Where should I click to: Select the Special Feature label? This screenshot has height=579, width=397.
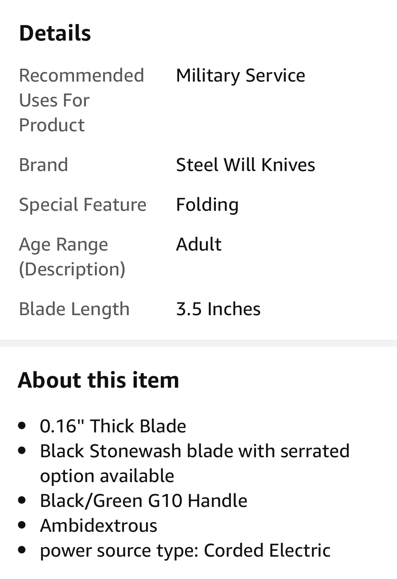click(x=83, y=205)
